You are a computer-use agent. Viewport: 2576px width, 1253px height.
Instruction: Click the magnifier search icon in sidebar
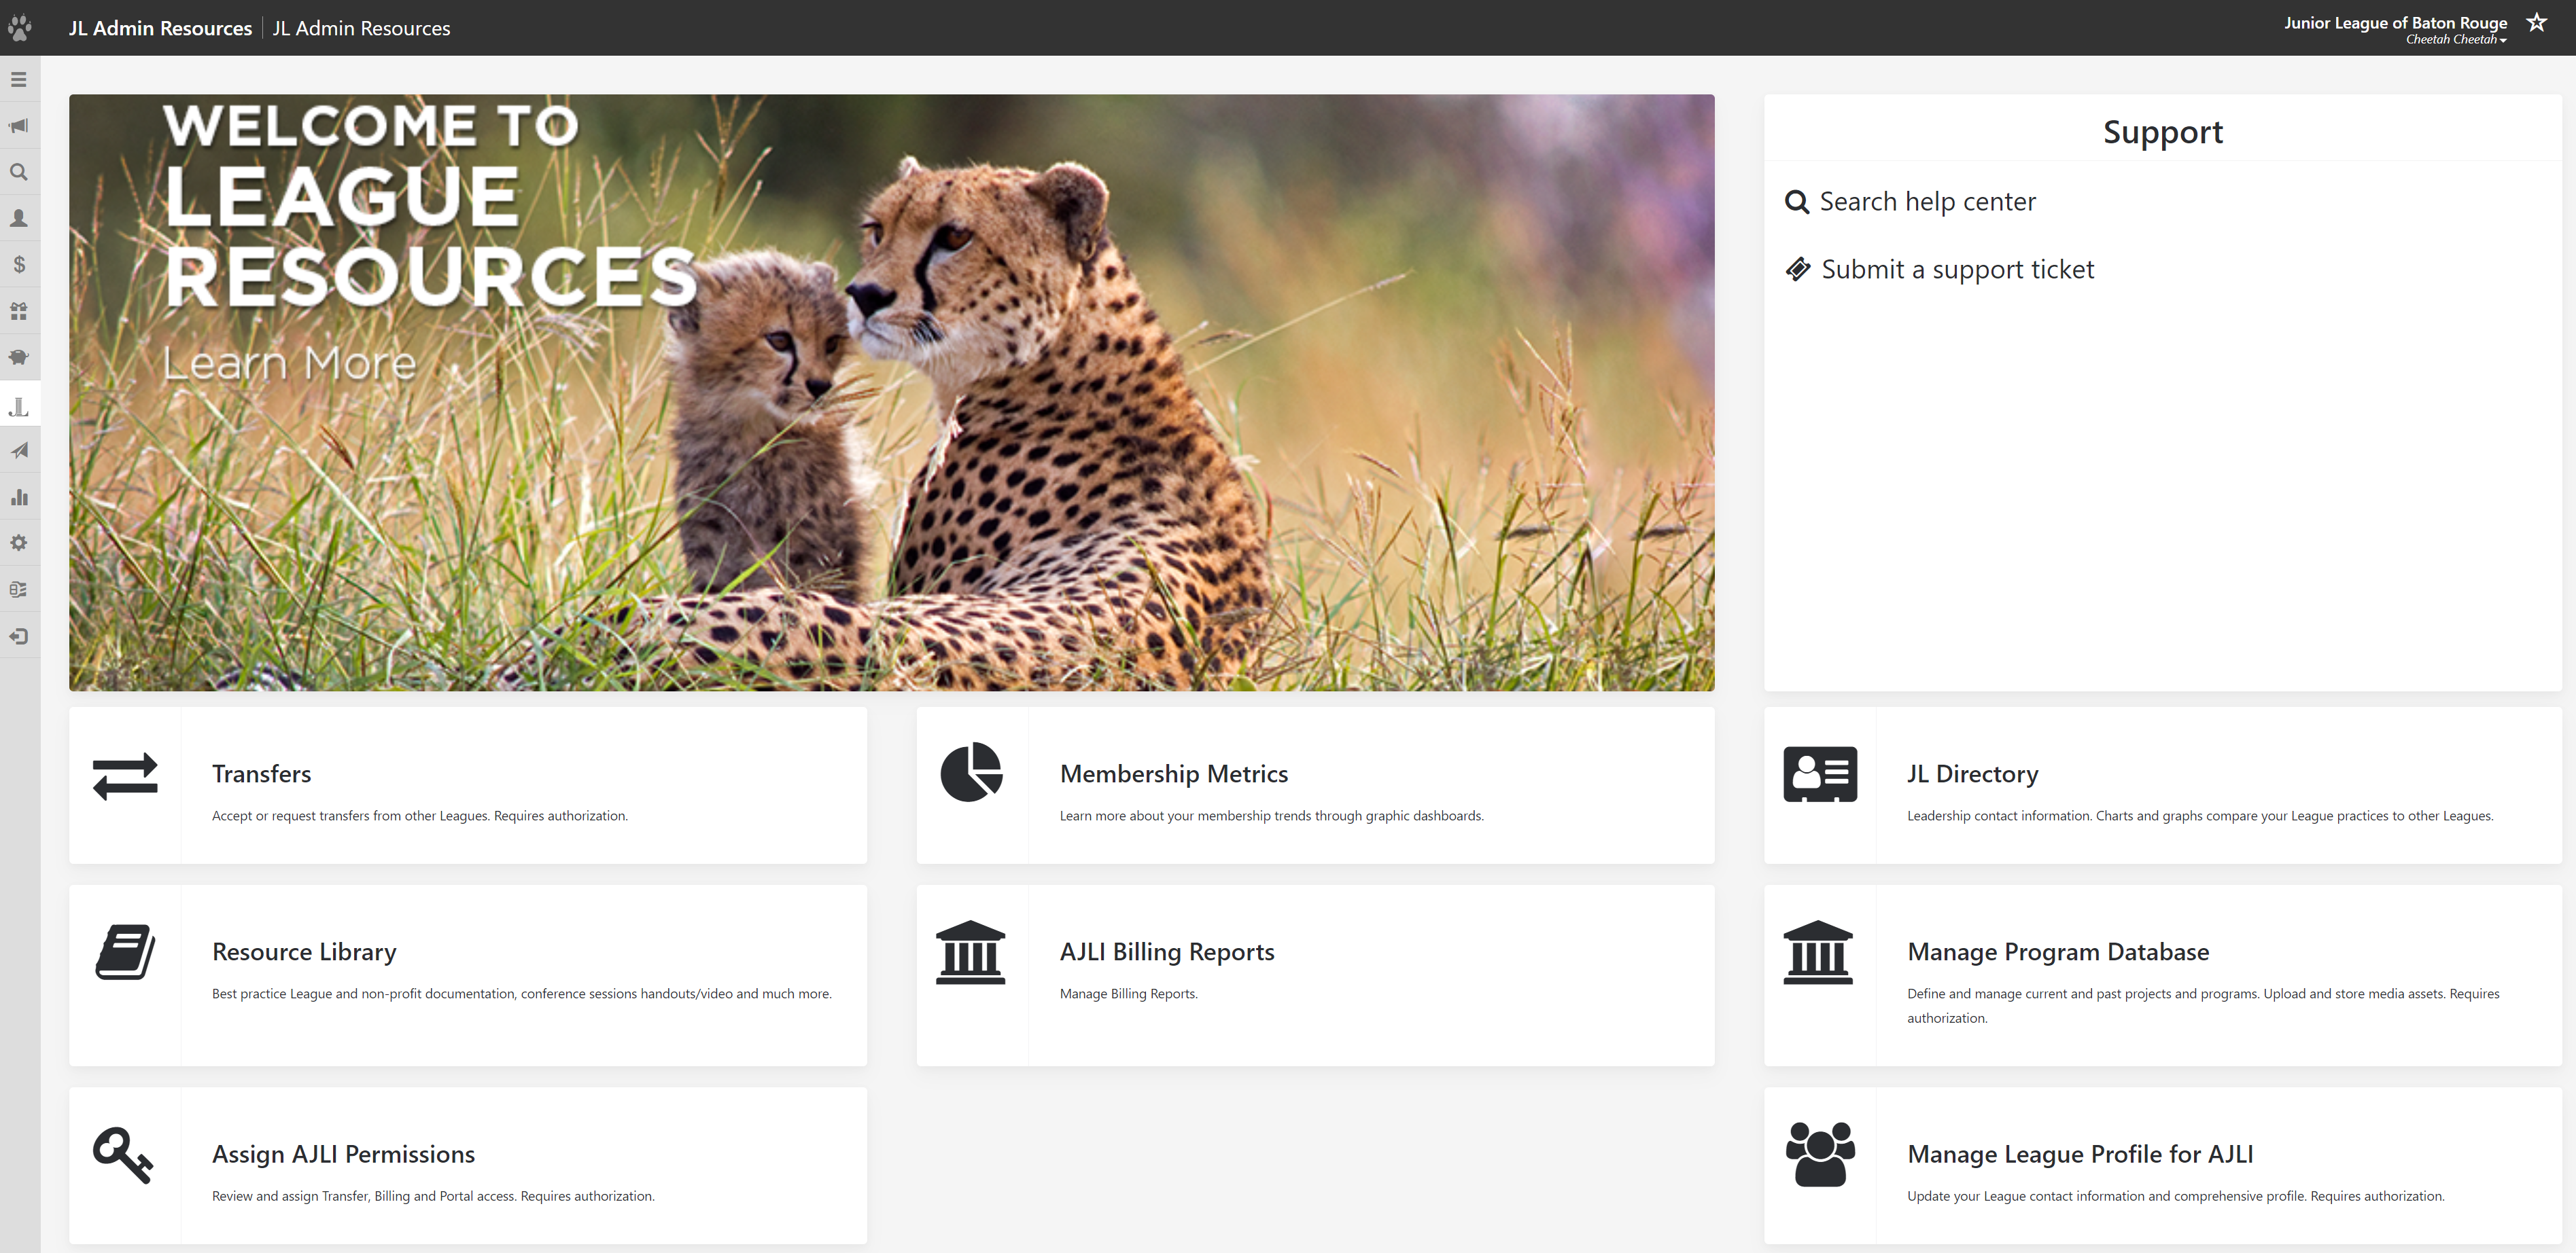click(19, 172)
